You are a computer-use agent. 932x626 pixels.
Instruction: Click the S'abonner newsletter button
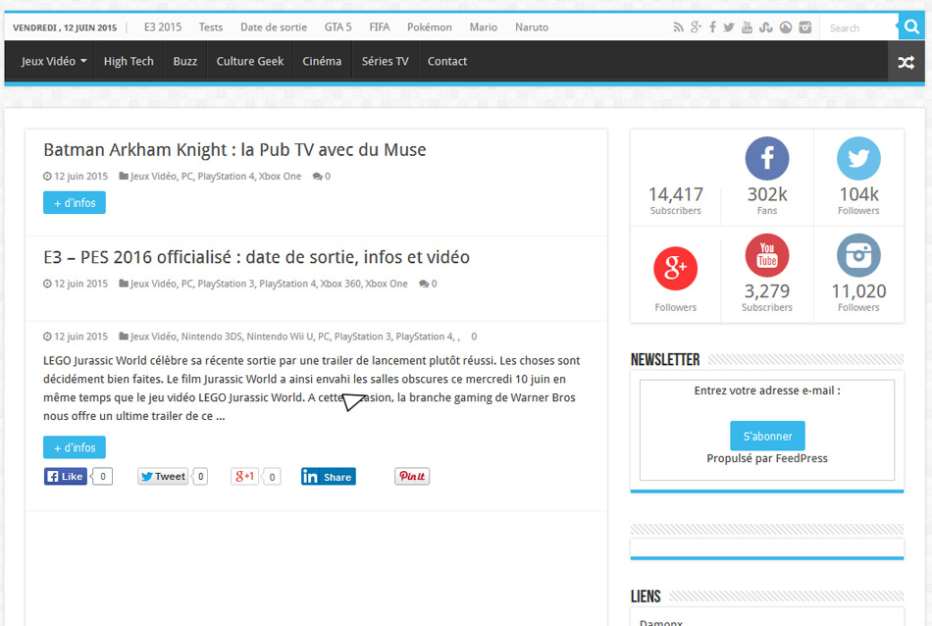[x=767, y=436]
